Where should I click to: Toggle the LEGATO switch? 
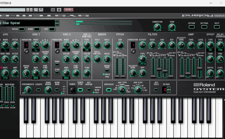[38, 90]
